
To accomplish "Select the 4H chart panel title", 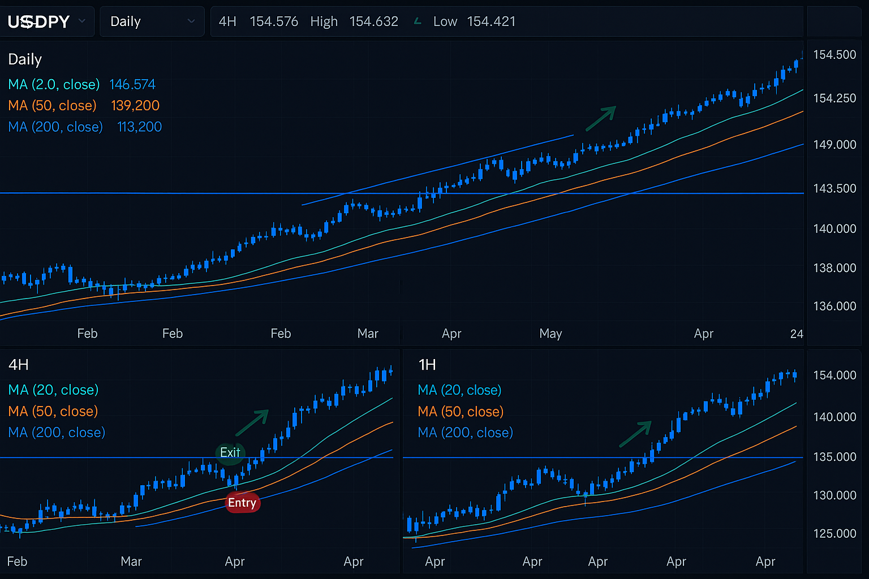I will [x=19, y=365].
